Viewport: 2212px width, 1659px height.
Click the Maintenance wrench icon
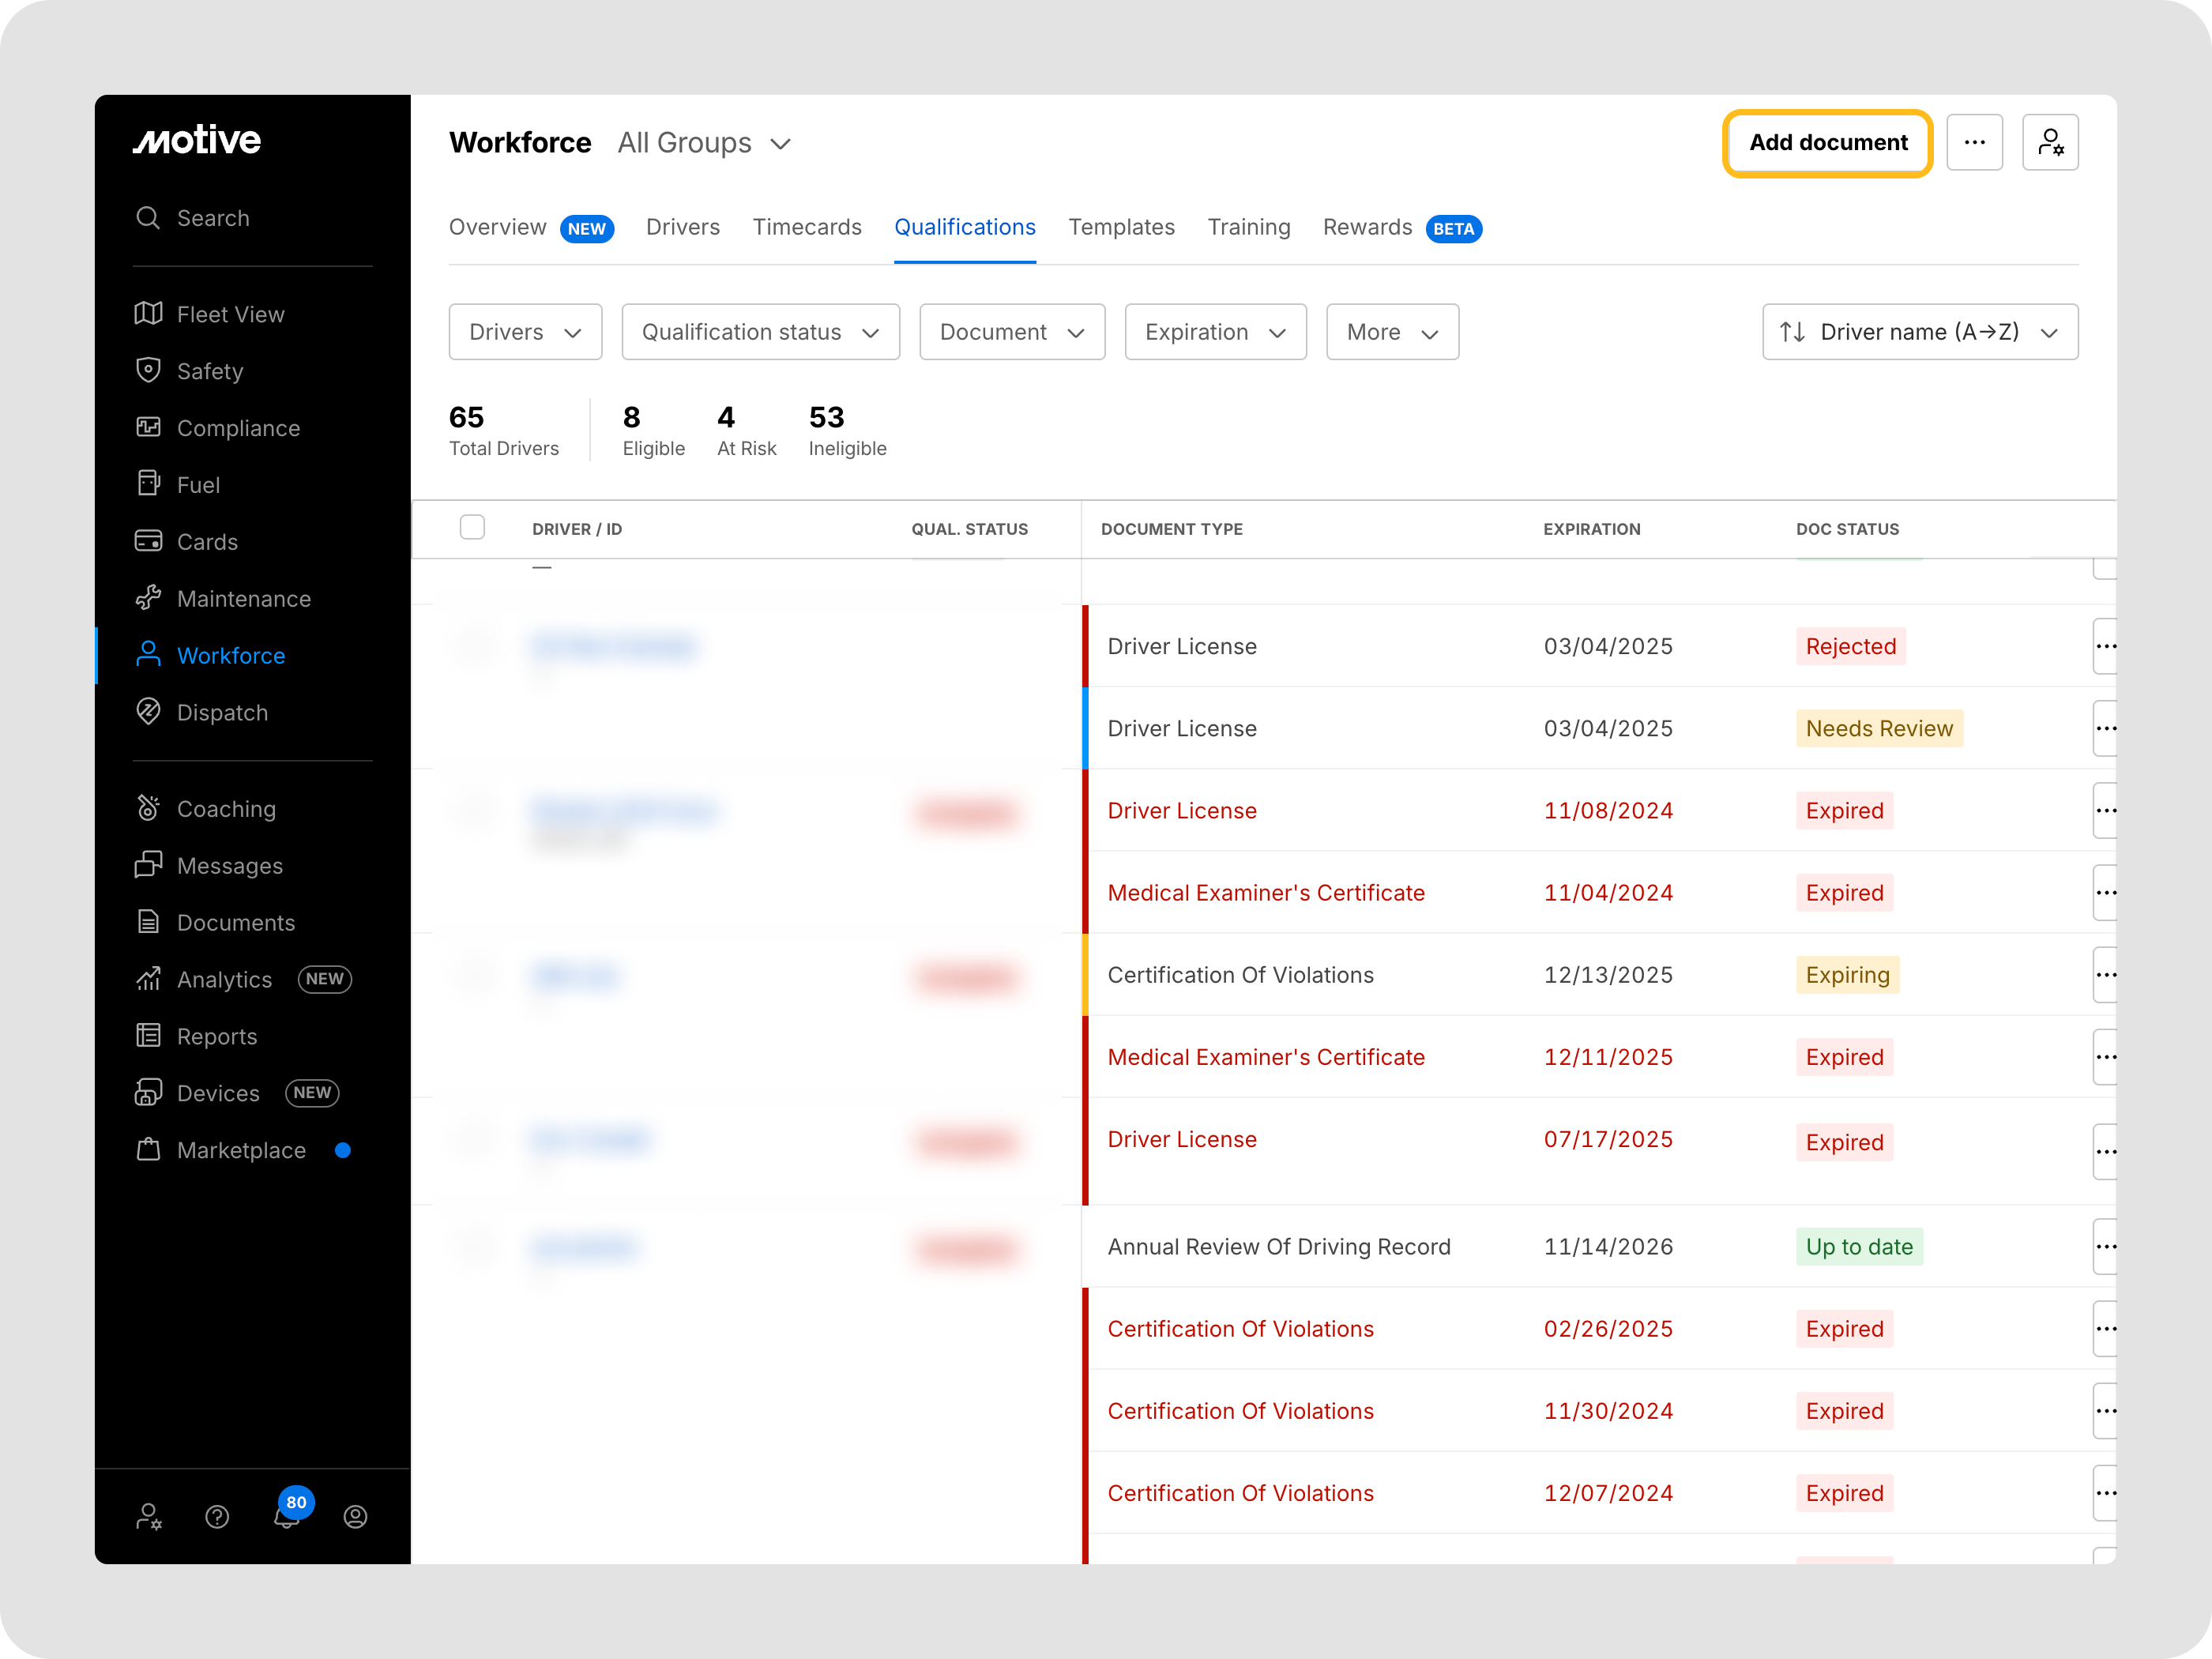148,598
